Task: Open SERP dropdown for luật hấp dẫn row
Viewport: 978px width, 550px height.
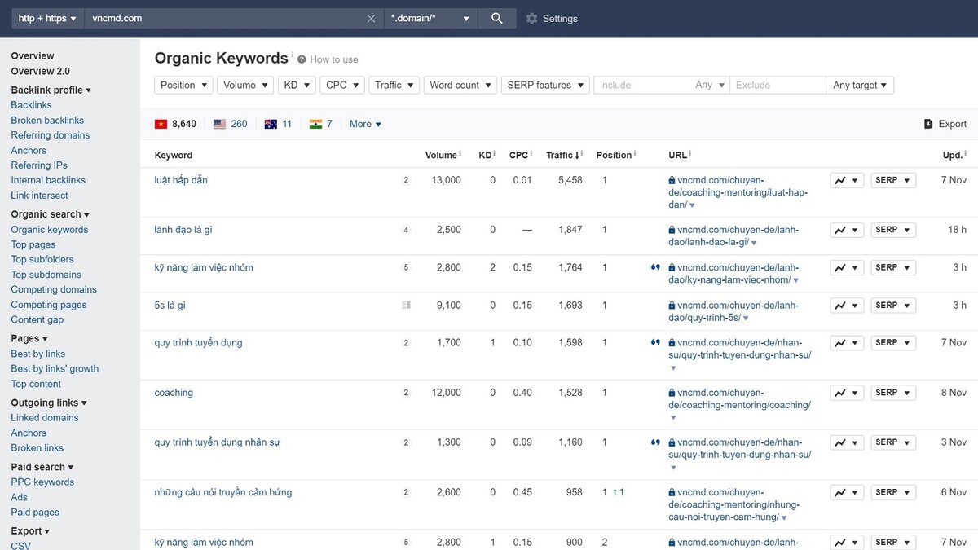Action: [893, 180]
